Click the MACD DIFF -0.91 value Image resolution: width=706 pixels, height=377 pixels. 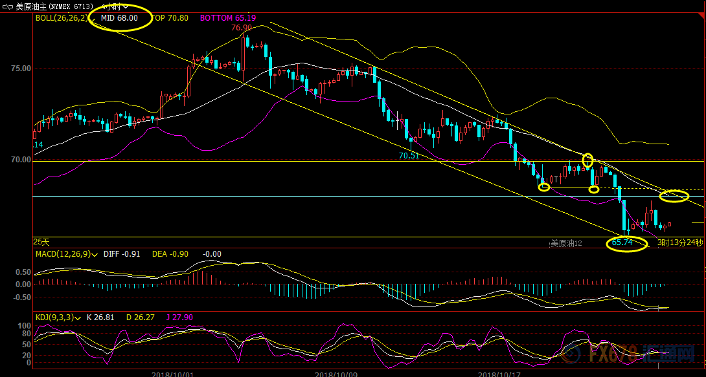(x=124, y=254)
